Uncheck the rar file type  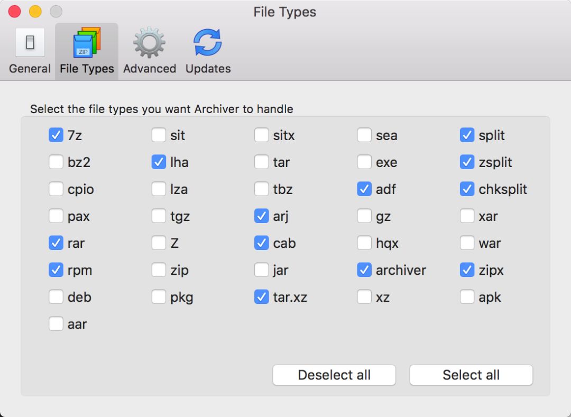pos(56,243)
